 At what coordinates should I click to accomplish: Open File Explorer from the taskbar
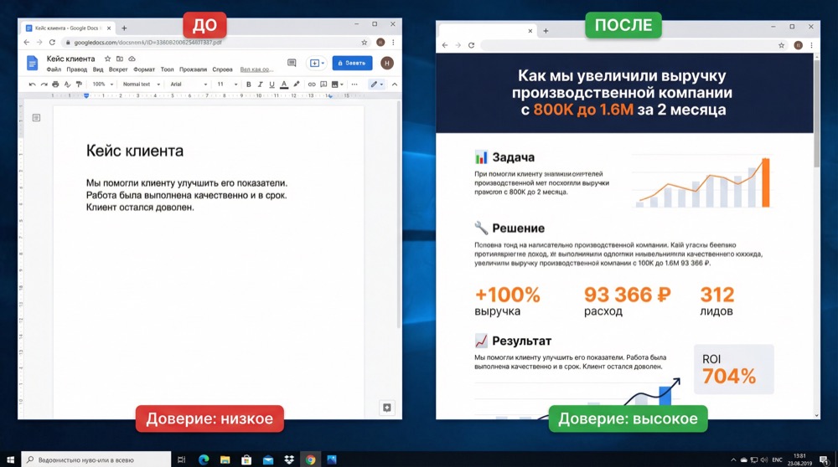(225, 459)
